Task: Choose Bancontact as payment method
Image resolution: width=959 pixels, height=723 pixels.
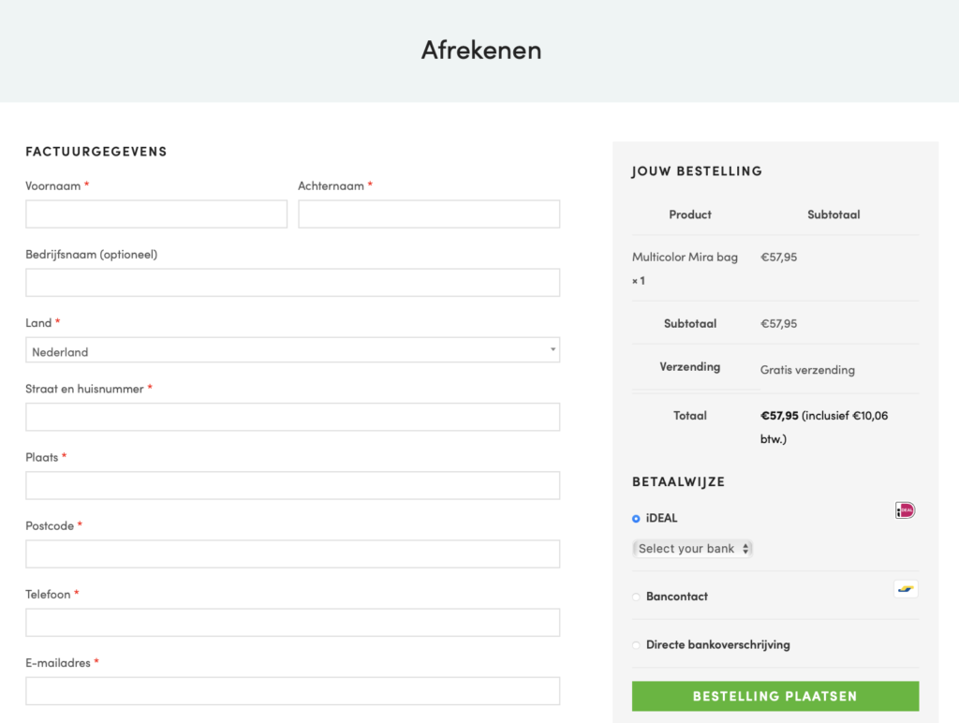Action: click(637, 597)
